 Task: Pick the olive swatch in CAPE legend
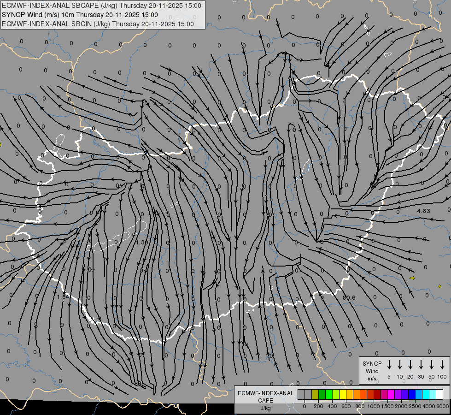pos(315,394)
